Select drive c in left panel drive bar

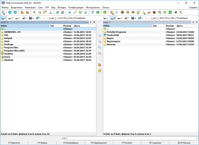click(x=4, y=18)
